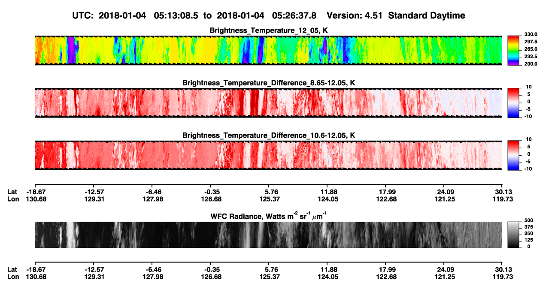Viewport: 558px width, 286px height.
Task: Select the Brightness_Temperature_12_05, K panel title
Action: [269, 30]
